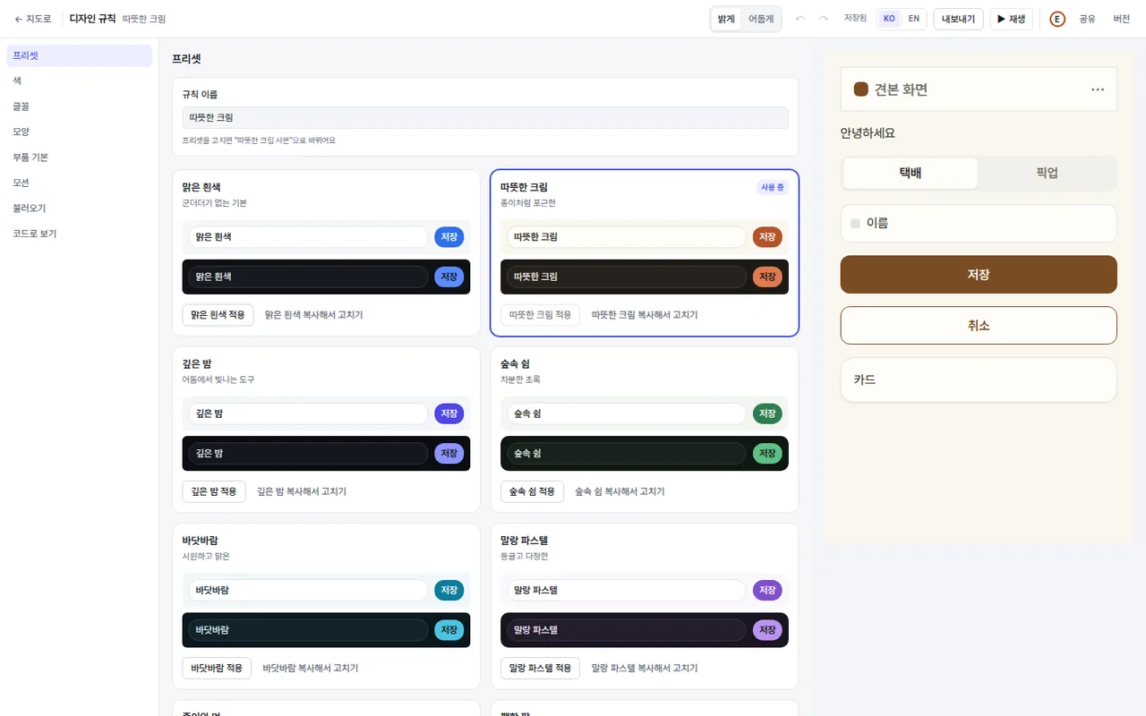Switch theme to 어둡게
The width and height of the screenshot is (1146, 716).
[x=760, y=19]
